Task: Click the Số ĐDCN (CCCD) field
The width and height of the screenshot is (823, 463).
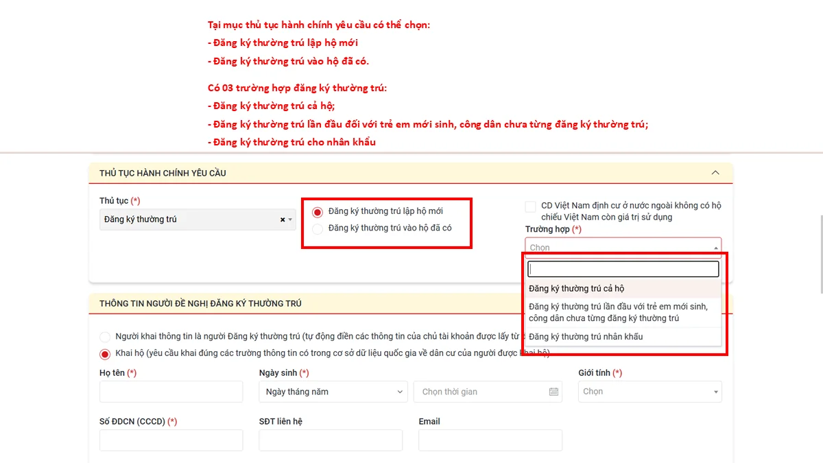Action: pos(171,440)
